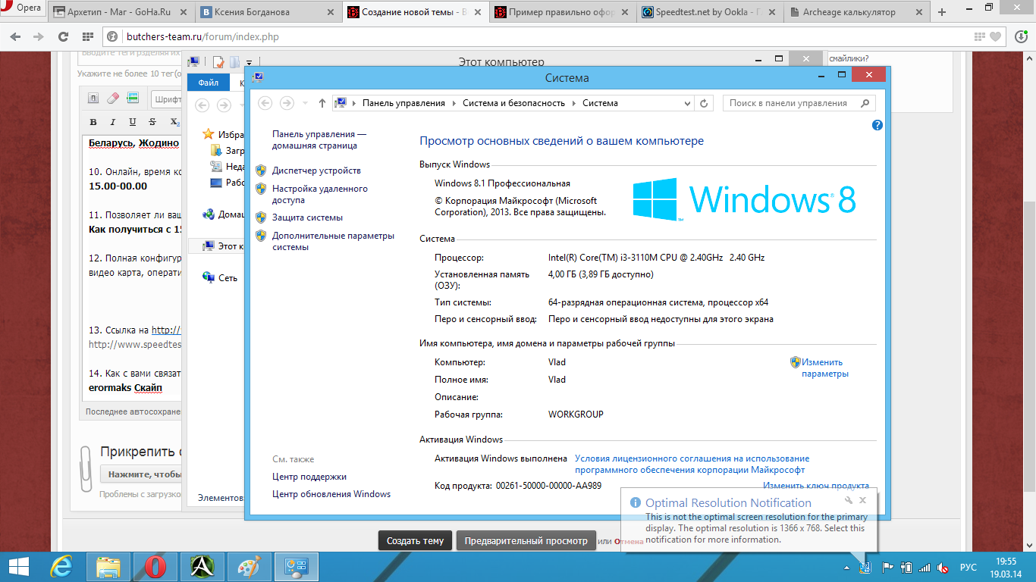
Task: Open Internet Explorer from the taskbar
Action: point(63,567)
